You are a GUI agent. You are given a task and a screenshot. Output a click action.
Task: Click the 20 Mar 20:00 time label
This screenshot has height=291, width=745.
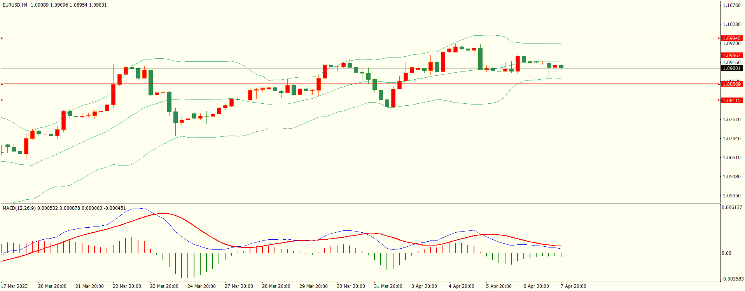click(x=52, y=286)
